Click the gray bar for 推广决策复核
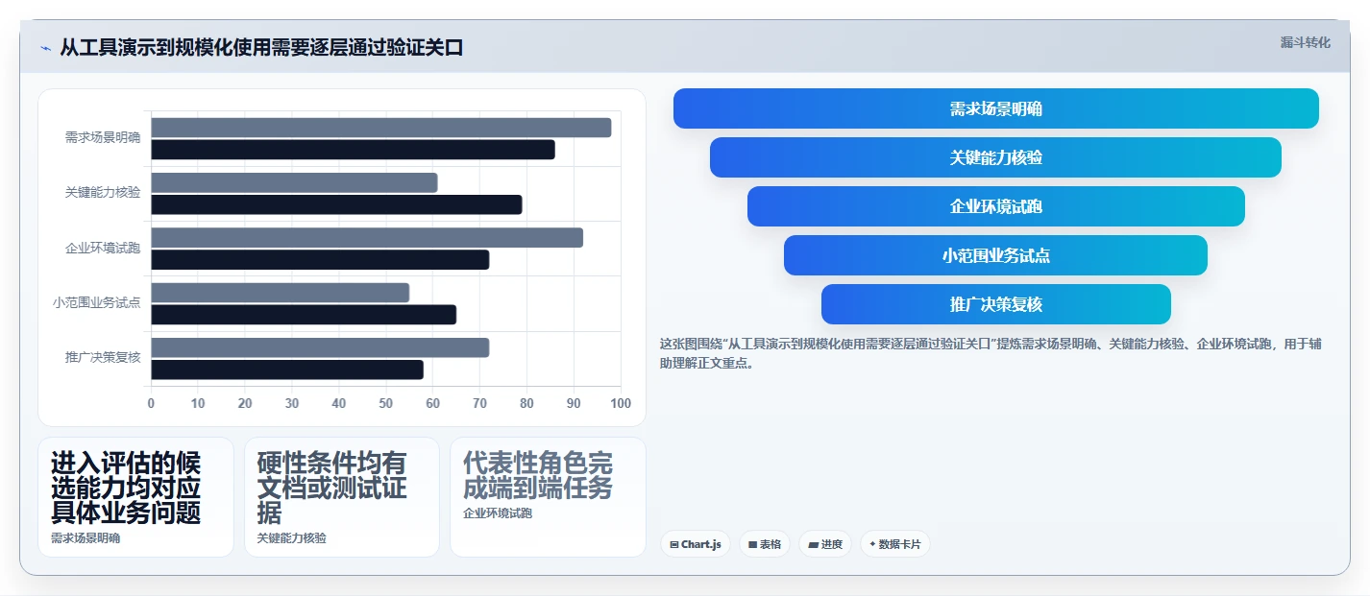1370x596 pixels. (x=321, y=347)
